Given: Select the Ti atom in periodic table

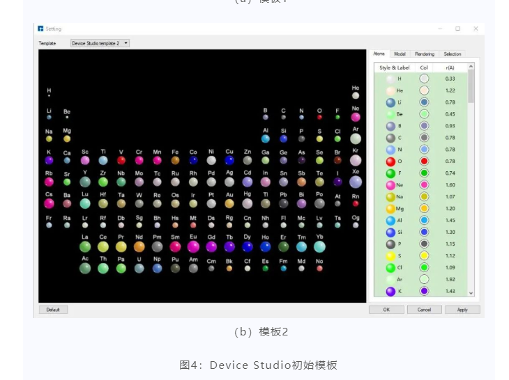Looking at the screenshot, I should (x=103, y=160).
